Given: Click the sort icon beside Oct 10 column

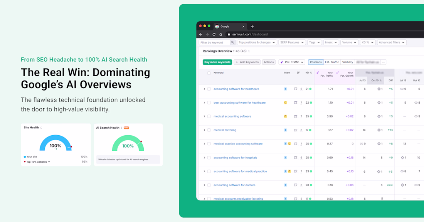Looking at the screenshot, I should point(381,80).
